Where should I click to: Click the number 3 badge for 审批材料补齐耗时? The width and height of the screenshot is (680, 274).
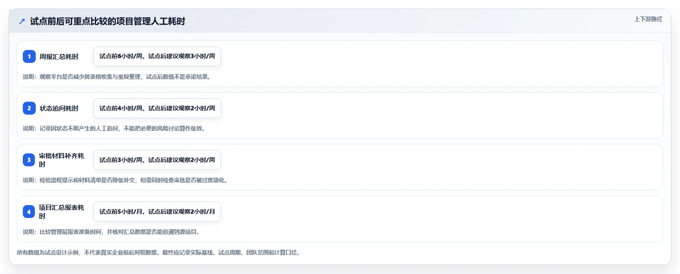click(x=29, y=160)
